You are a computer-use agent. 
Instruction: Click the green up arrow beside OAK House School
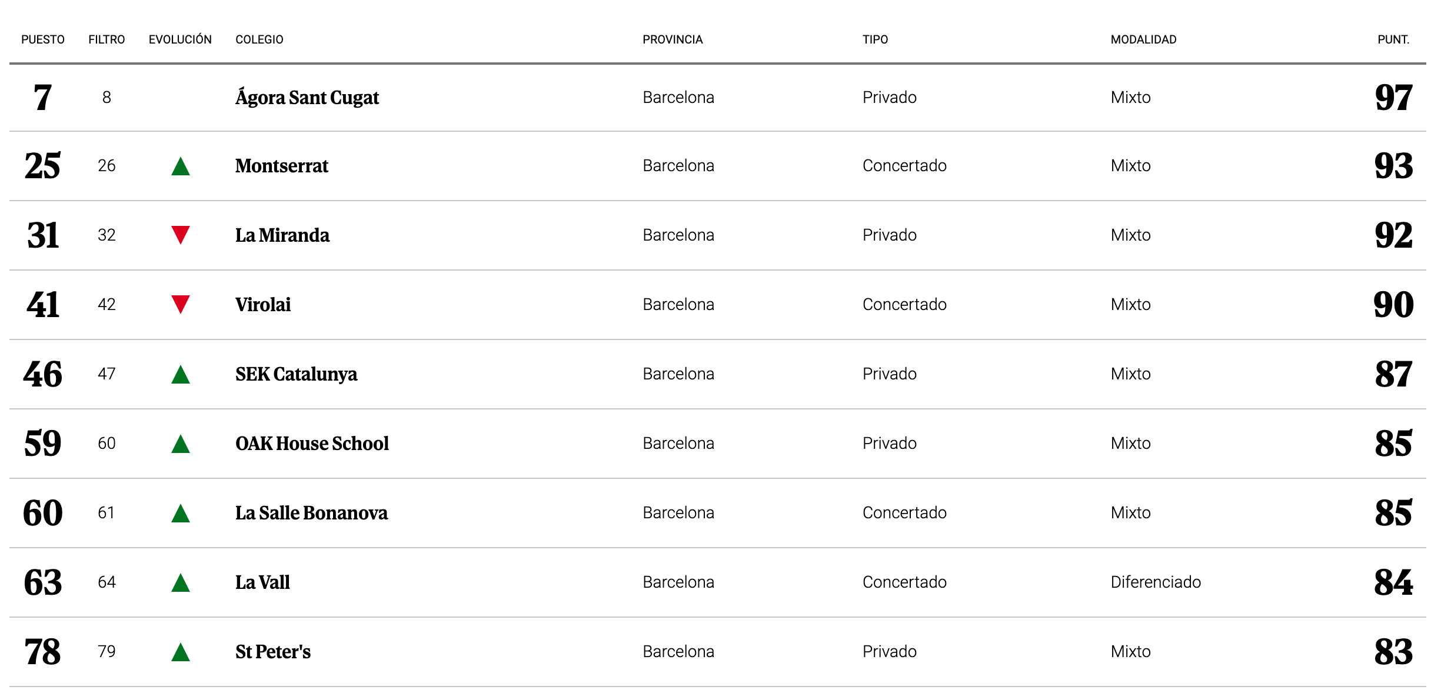click(181, 444)
